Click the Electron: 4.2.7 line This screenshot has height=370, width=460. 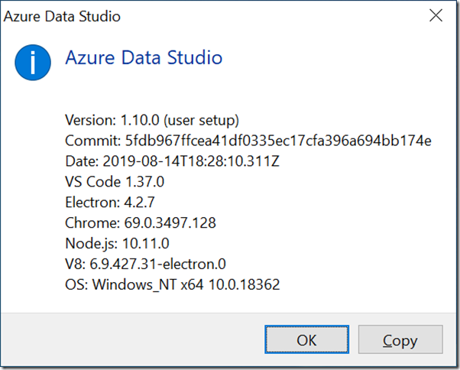coord(110,202)
